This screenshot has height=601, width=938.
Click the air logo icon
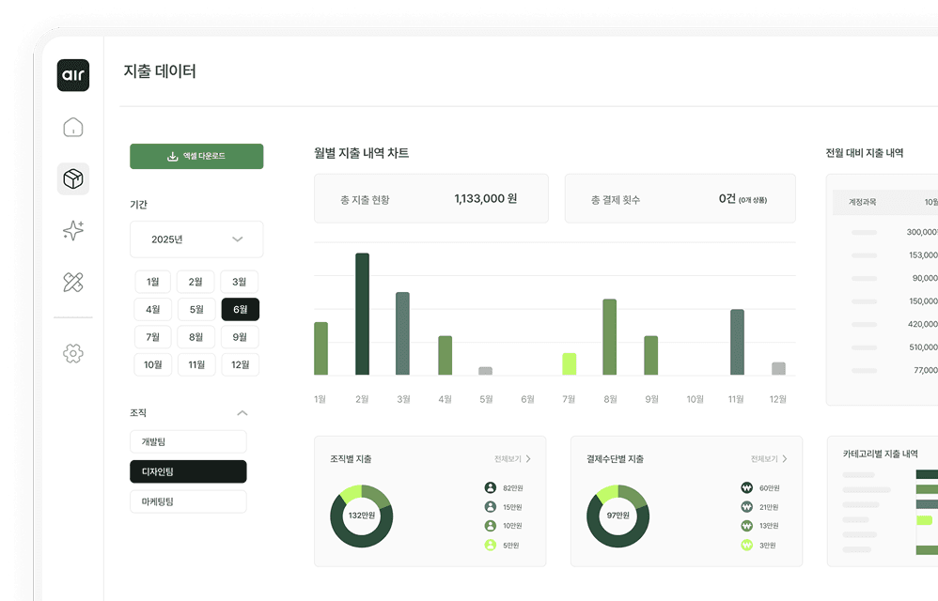pyautogui.click(x=72, y=75)
